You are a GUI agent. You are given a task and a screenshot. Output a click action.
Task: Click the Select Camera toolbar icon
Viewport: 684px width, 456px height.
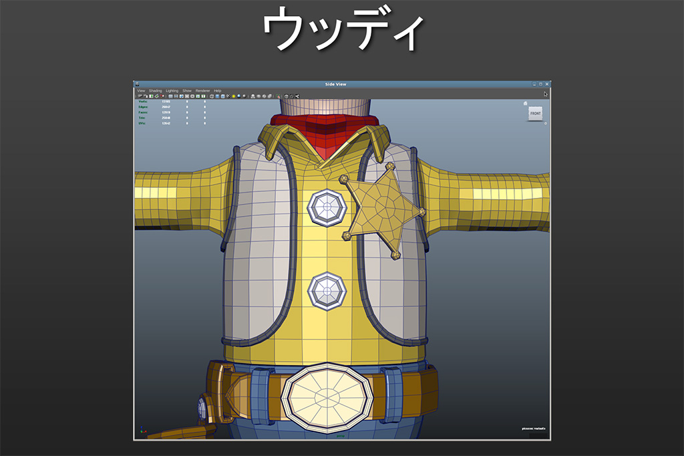[140, 96]
